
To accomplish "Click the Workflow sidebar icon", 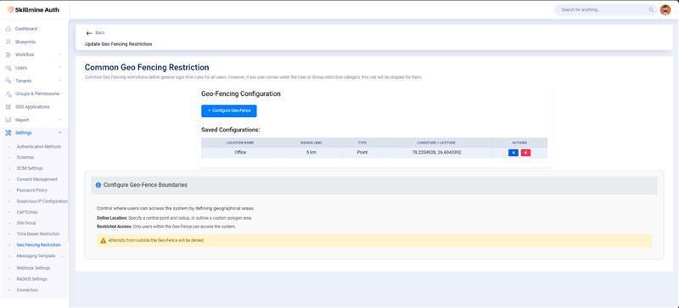I will tap(8, 55).
